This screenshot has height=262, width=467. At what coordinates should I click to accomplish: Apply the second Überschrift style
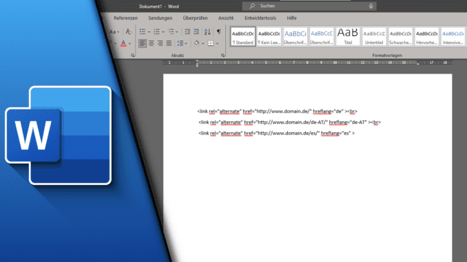coord(322,36)
